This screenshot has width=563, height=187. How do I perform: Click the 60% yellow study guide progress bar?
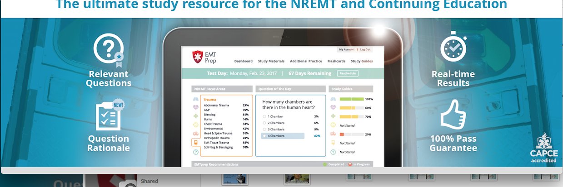coord(352,108)
